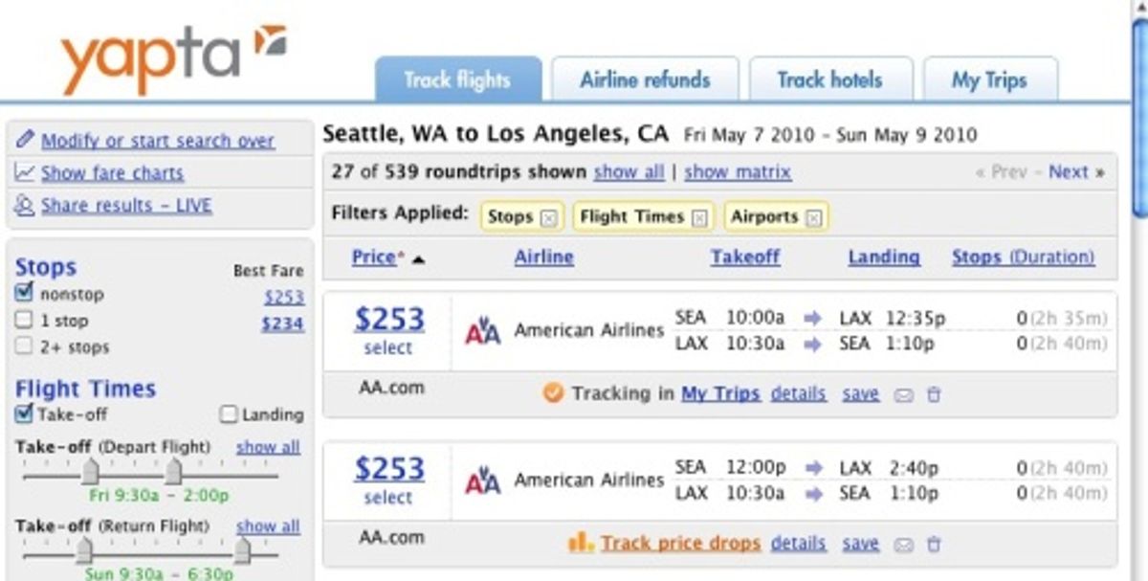Remove the Airports filter chip
The width and height of the screenshot is (1148, 581).
click(815, 216)
